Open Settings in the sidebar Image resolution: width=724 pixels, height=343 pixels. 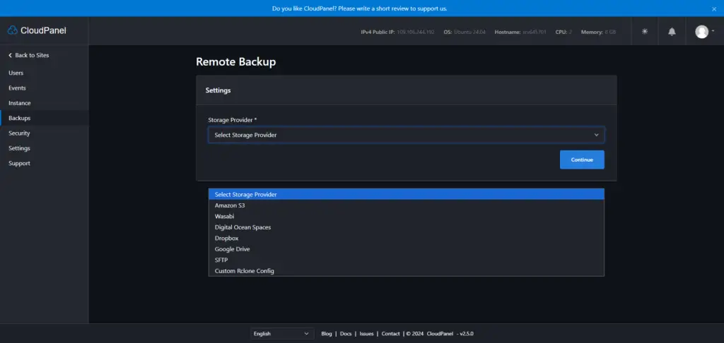point(45,148)
